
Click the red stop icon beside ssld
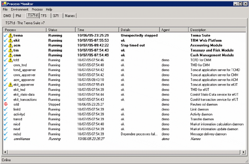[x=6, y=104]
